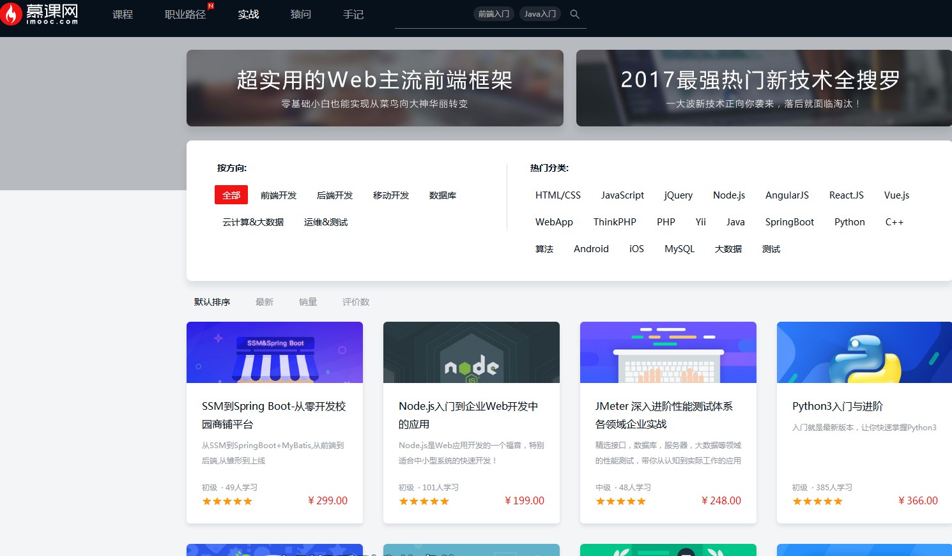This screenshot has width=952, height=556.
Task: Open the Vue.js hot category
Action: 896,195
